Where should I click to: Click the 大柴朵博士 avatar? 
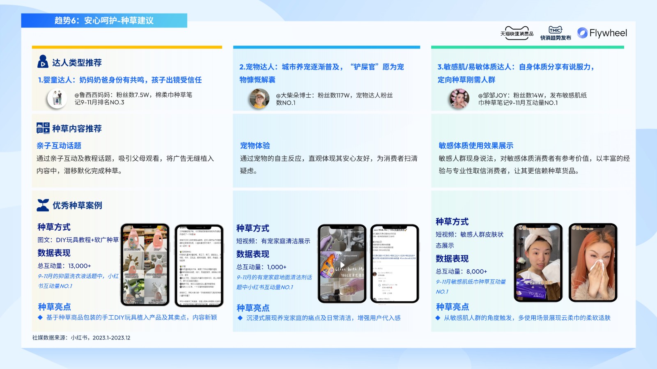[x=259, y=99]
